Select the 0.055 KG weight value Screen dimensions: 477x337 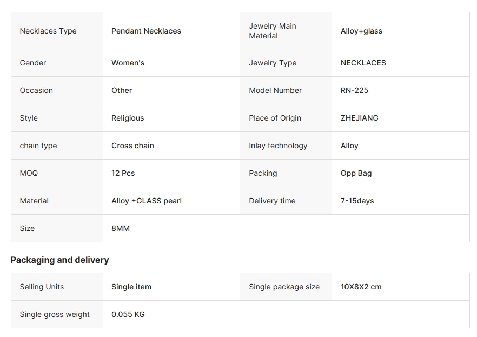[x=128, y=314]
